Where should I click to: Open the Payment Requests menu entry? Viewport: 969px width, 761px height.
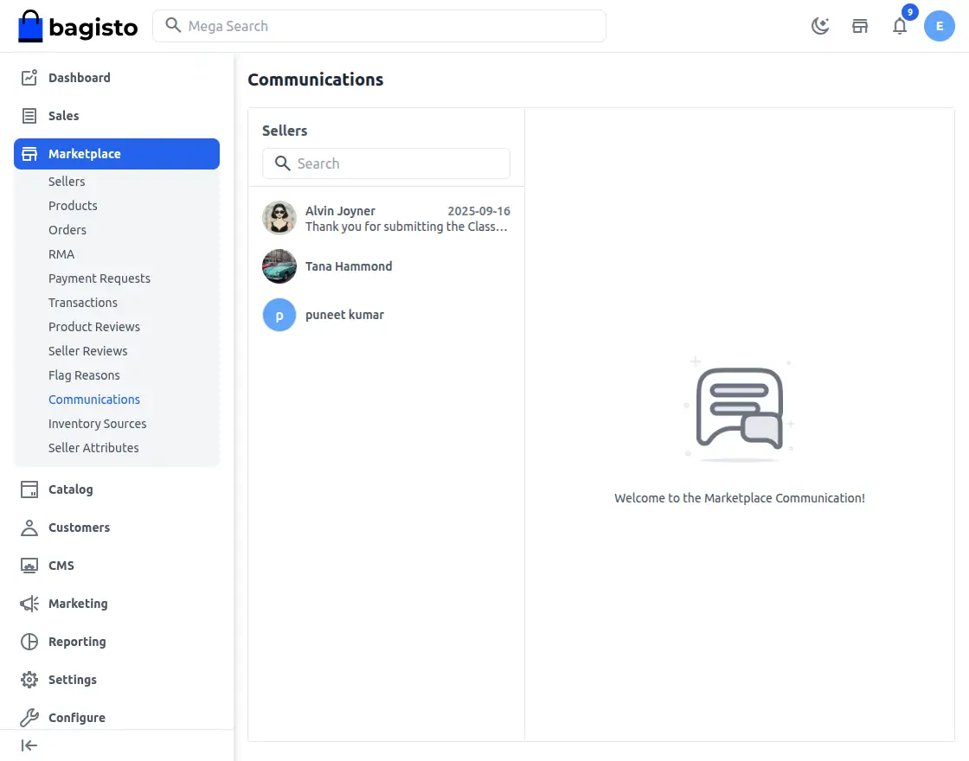click(x=99, y=278)
